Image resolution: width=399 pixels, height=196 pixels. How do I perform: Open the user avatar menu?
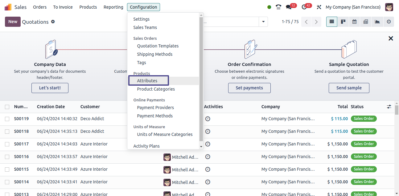[389, 7]
